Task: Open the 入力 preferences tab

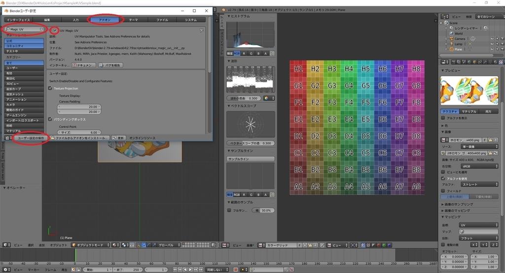Action: point(75,20)
